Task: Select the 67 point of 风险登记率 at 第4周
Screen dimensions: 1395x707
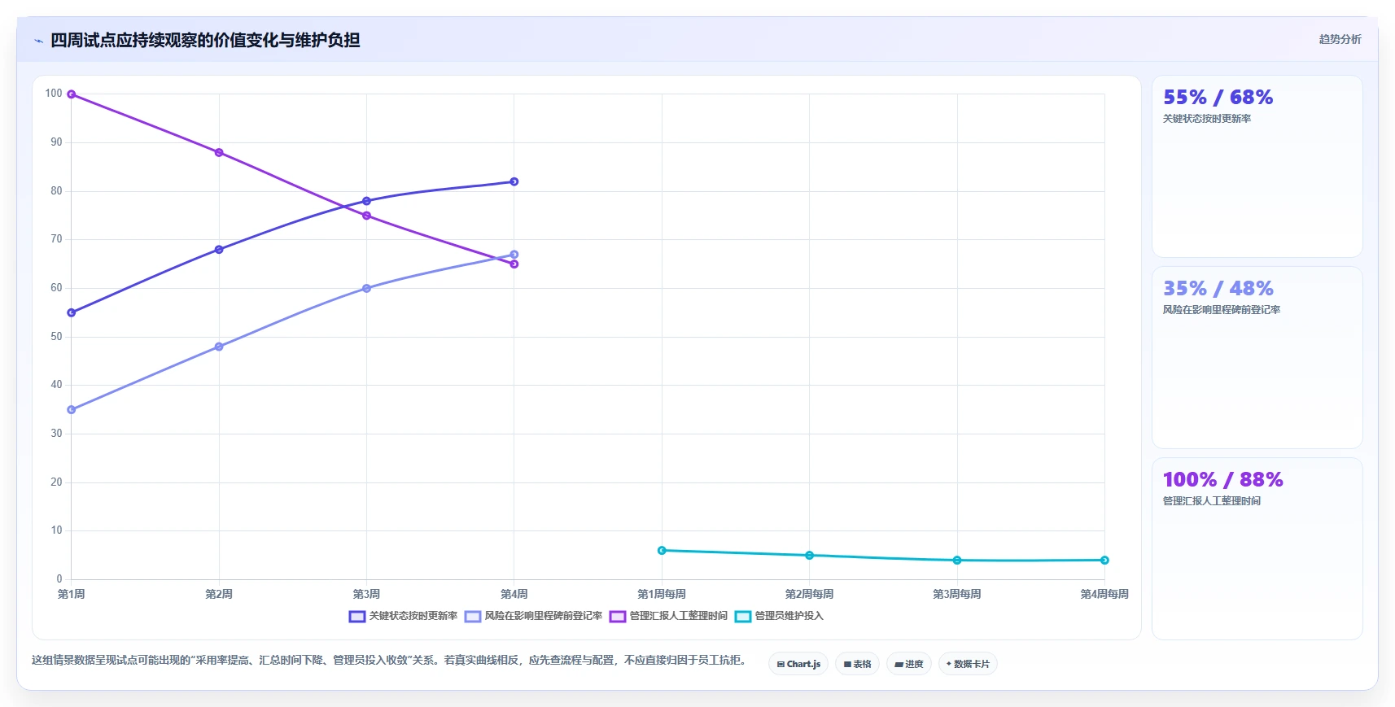Action: coord(514,255)
